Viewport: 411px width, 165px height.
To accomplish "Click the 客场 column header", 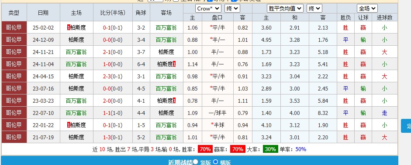I will [166, 13].
